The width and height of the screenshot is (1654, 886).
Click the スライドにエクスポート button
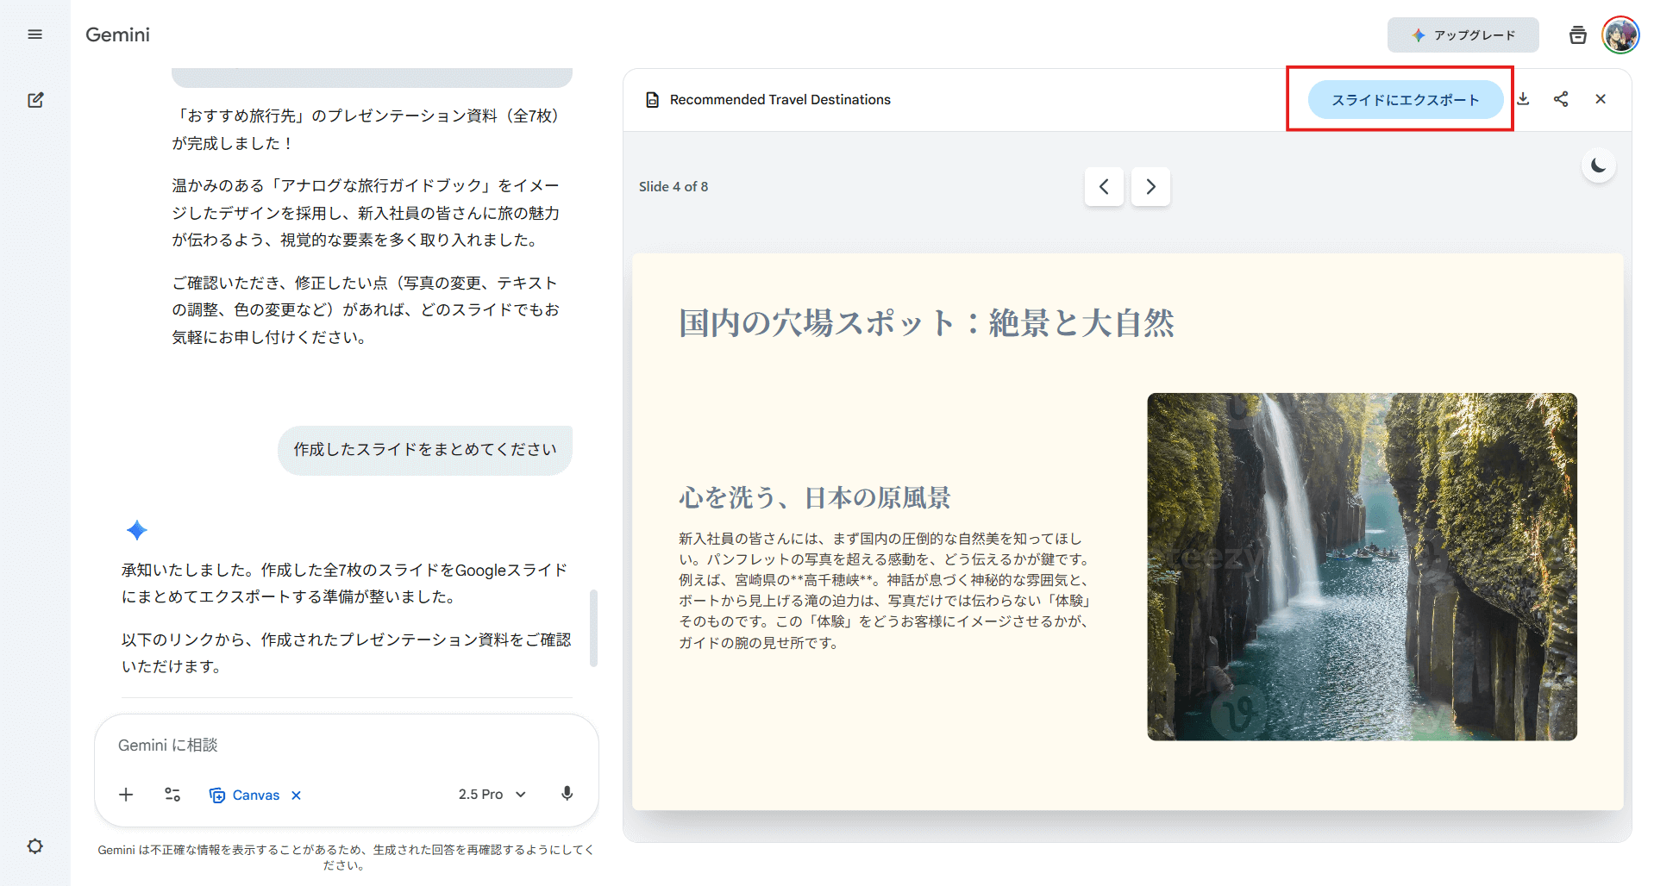1405,100
